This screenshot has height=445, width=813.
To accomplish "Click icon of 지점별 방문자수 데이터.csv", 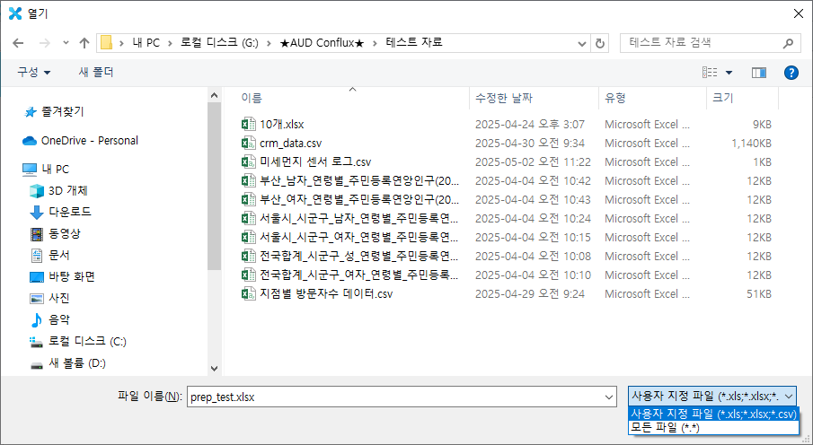I will [x=248, y=293].
